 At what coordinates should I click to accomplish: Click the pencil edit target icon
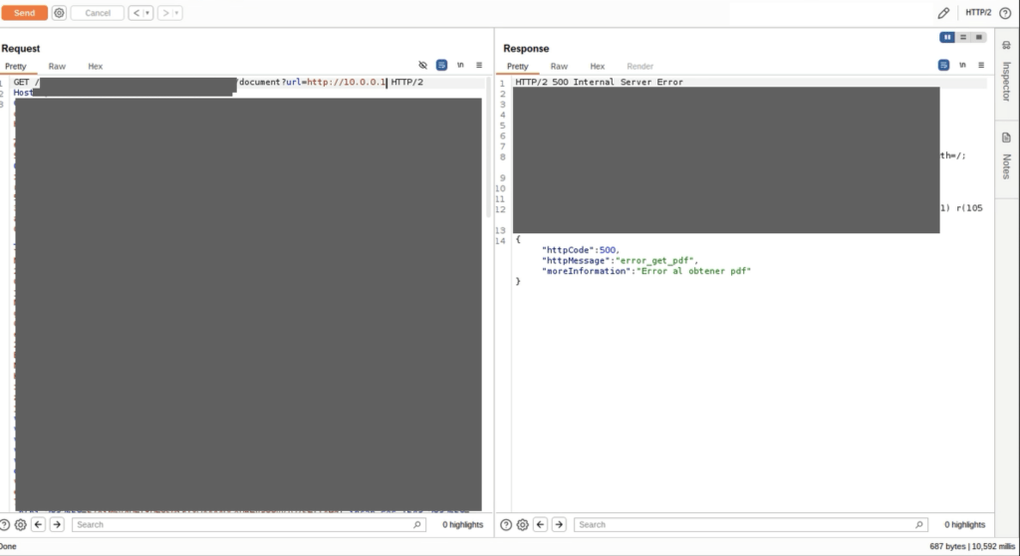[x=943, y=13]
